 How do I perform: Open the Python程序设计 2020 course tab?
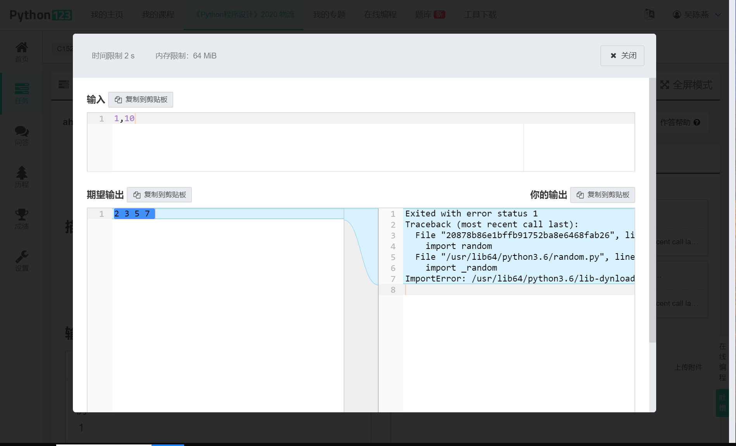click(243, 15)
